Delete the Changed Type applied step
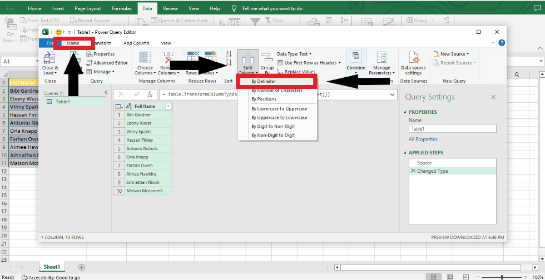The height and width of the screenshot is (280, 545). [x=413, y=171]
